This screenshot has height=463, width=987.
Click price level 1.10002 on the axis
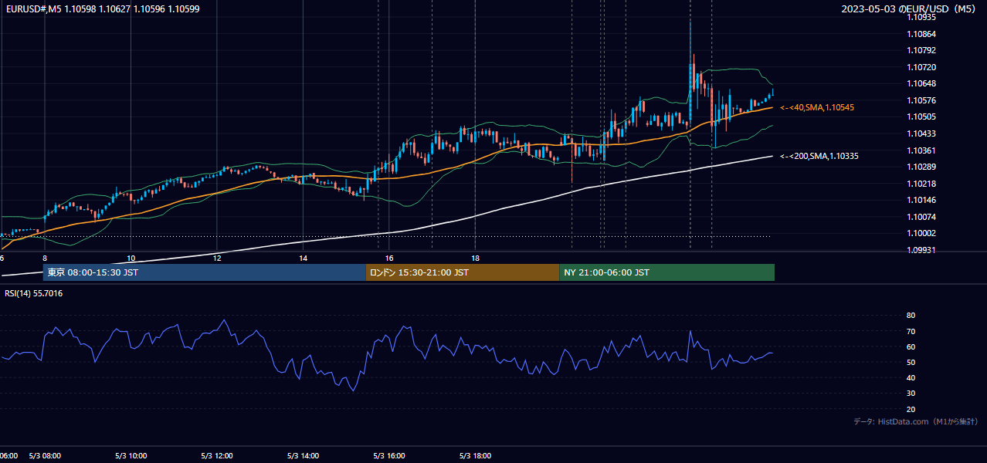[921, 233]
